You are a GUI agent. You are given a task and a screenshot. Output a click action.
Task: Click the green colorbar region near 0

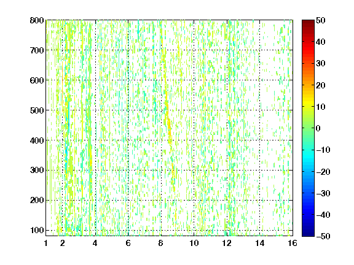click(308, 128)
